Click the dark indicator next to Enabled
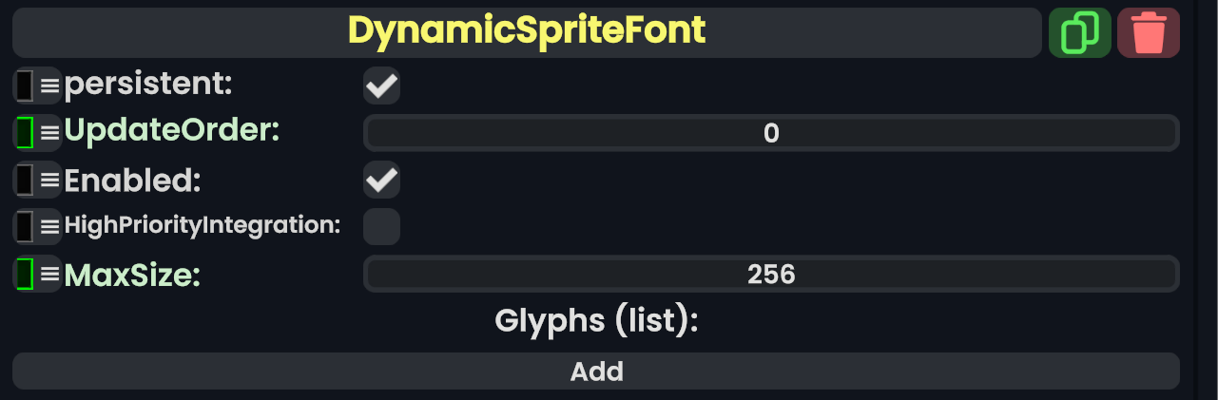 26,180
